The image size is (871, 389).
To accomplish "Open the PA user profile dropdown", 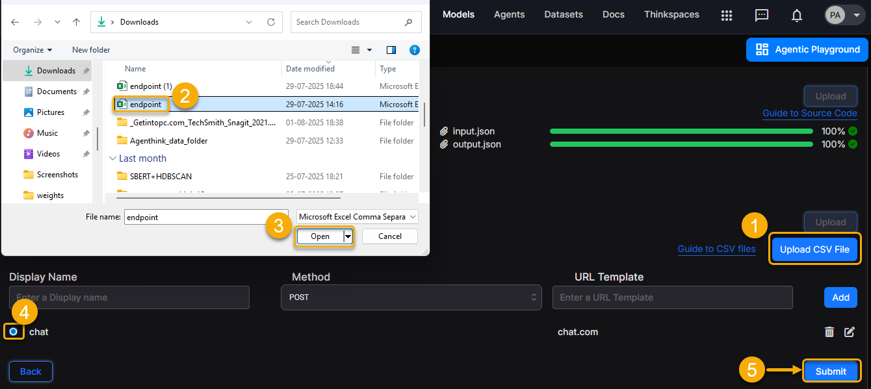I will [845, 15].
